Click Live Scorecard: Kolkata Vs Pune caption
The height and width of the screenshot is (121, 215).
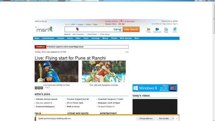(x=56, y=85)
